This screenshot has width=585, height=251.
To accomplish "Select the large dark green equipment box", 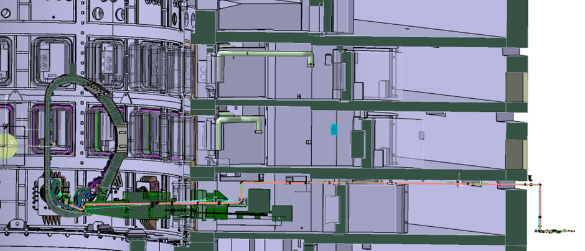I will tap(258, 200).
